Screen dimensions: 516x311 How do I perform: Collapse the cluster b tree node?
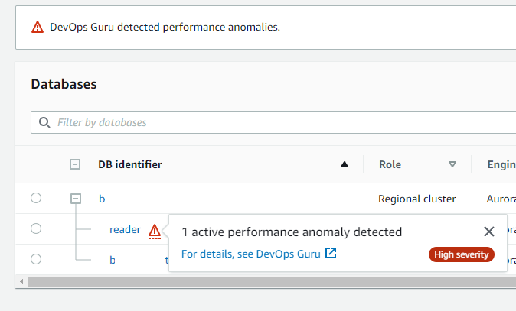point(75,199)
